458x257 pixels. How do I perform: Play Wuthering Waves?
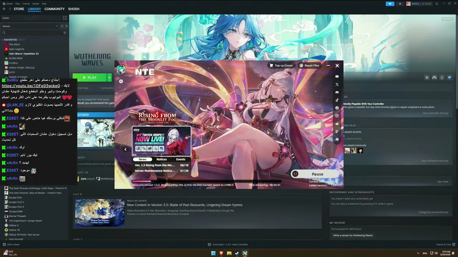pos(90,77)
